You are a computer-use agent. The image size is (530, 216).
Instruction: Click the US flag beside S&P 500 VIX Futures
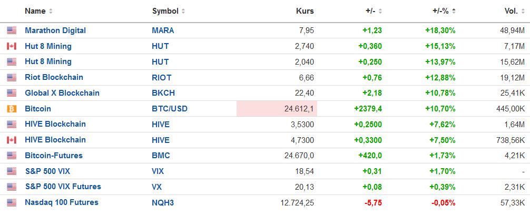coord(12,187)
